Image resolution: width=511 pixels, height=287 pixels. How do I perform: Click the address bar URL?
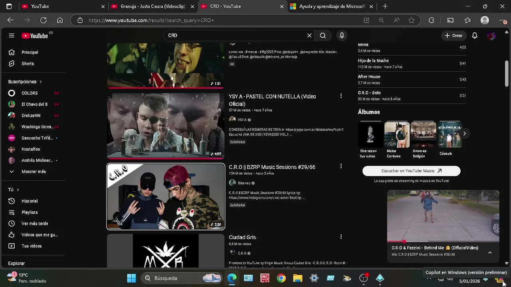point(151,20)
